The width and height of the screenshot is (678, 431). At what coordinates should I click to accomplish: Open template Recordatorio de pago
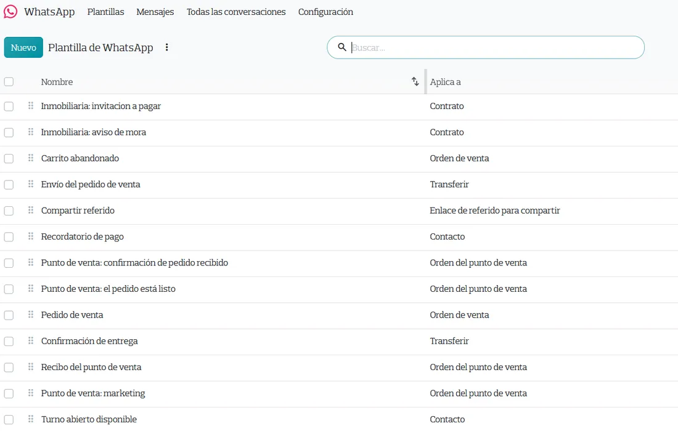[82, 236]
